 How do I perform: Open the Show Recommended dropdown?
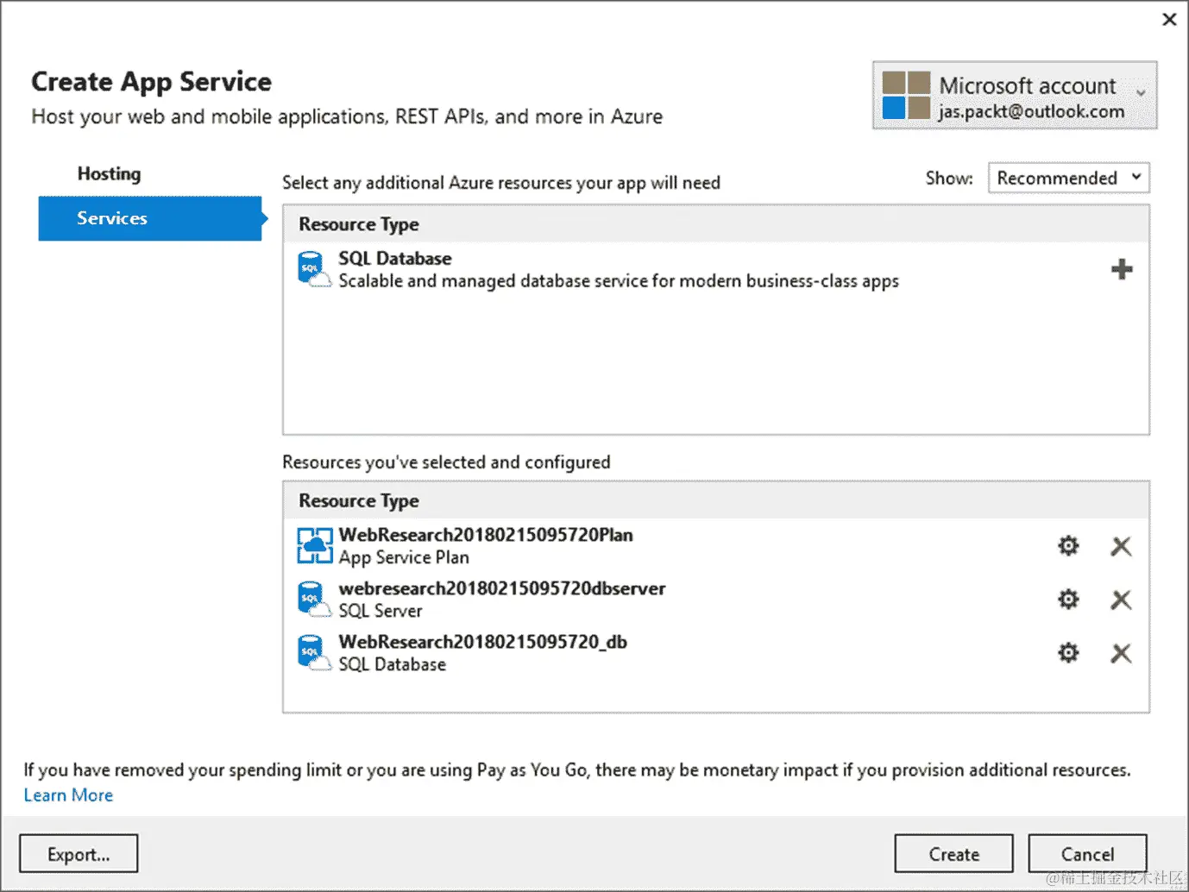coord(1068,178)
